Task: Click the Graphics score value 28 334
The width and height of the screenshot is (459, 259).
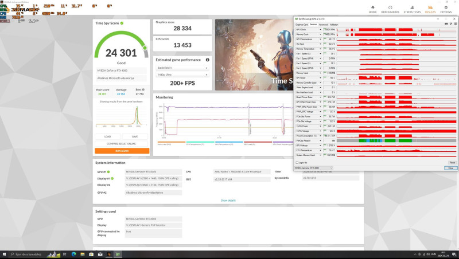Action: click(x=182, y=28)
